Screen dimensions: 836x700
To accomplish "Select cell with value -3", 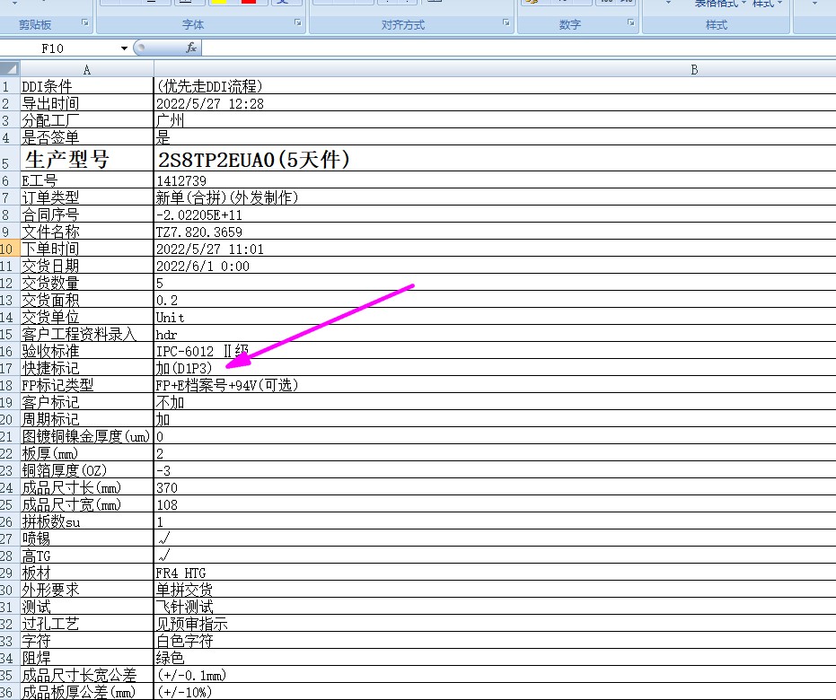I will tap(495, 470).
